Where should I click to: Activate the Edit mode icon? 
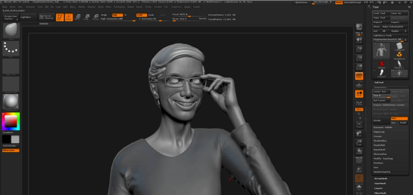60,17
